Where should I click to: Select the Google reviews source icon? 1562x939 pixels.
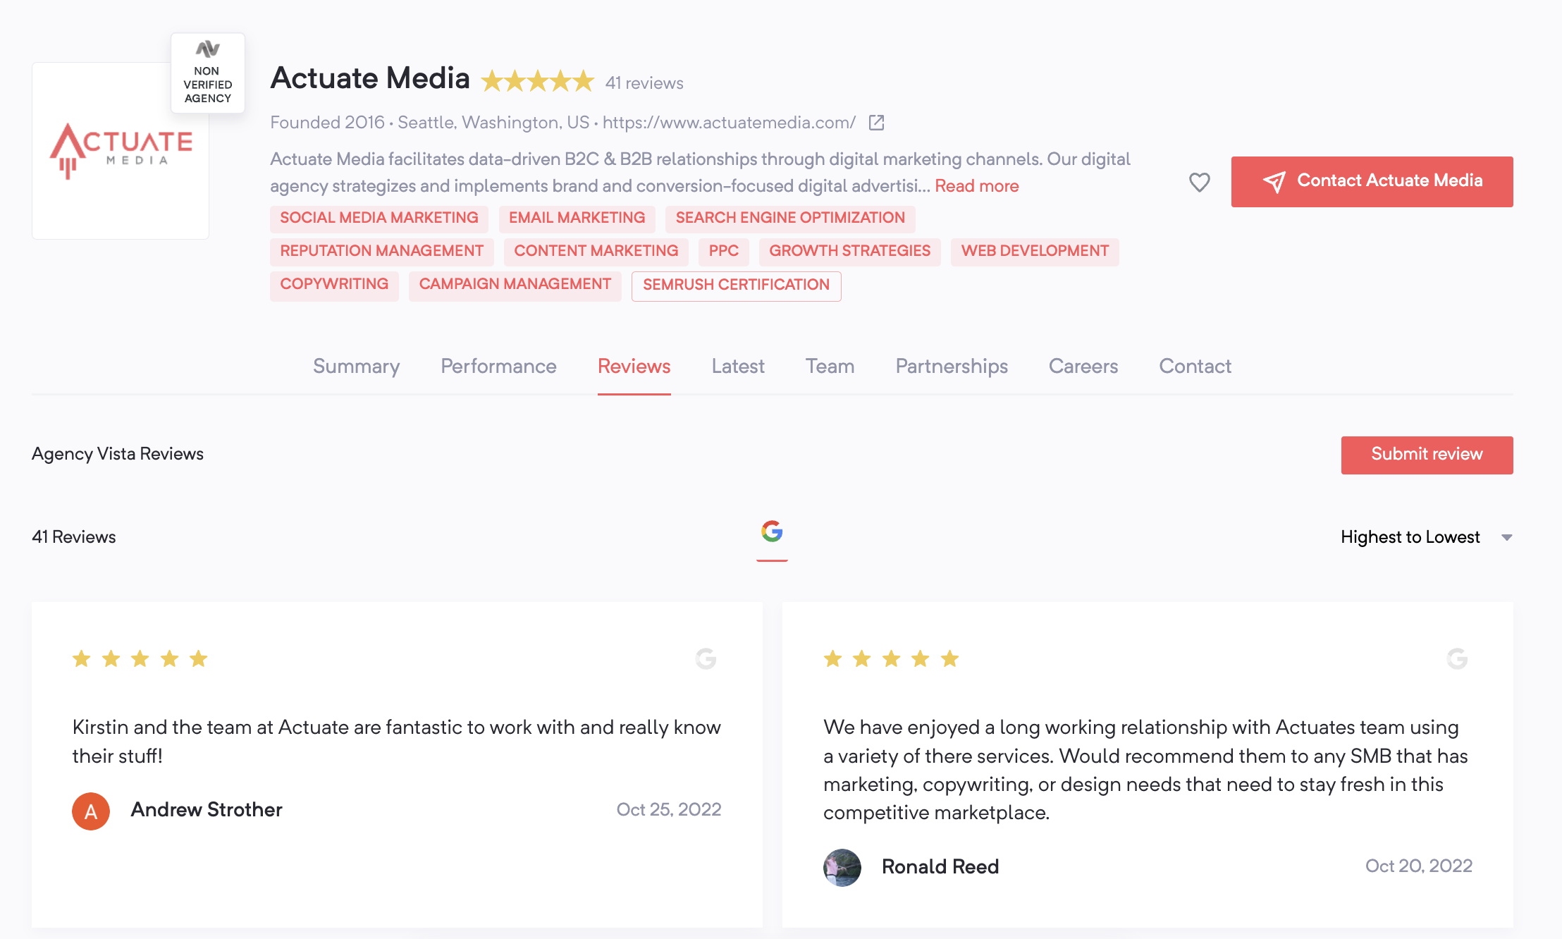click(x=772, y=531)
